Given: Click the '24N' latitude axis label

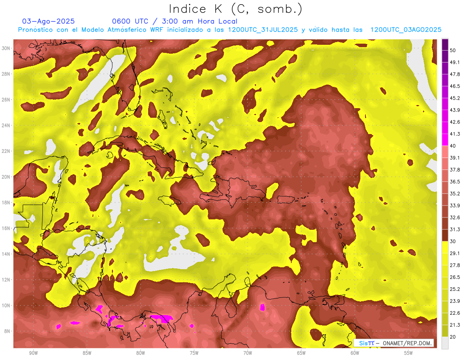Looking at the screenshot, I should [x=6, y=125].
